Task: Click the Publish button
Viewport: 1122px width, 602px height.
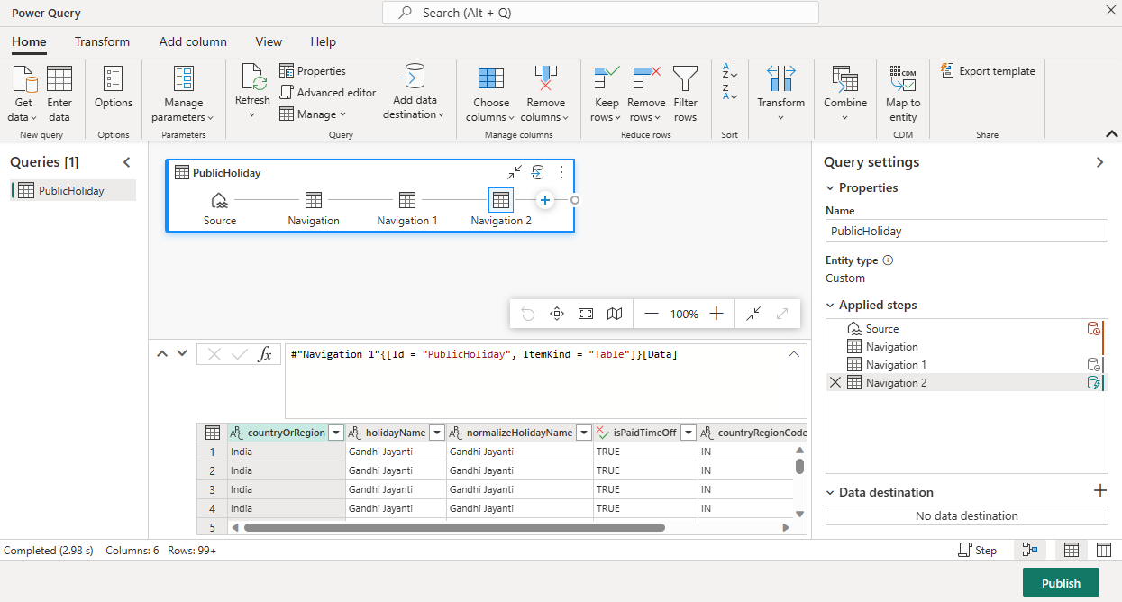Action: click(x=1061, y=583)
